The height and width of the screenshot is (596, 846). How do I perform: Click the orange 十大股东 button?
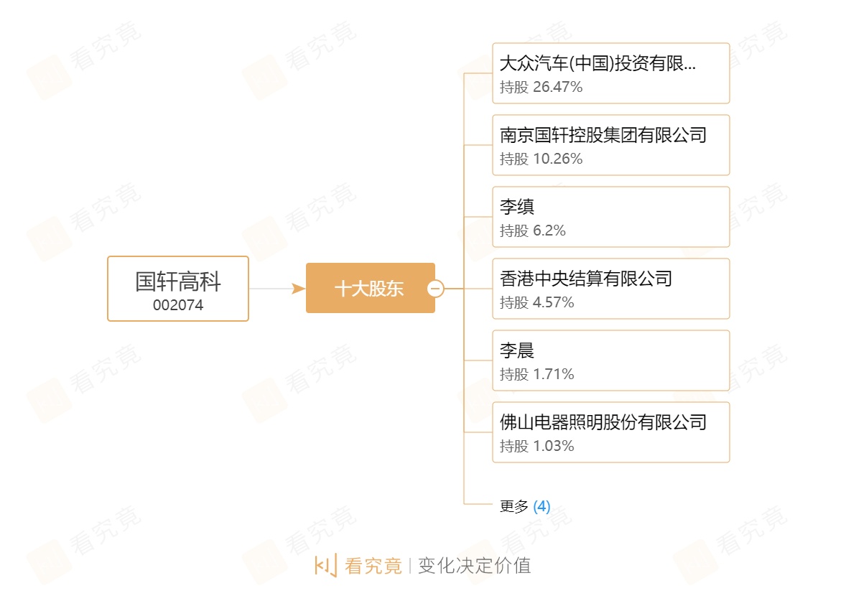point(369,289)
